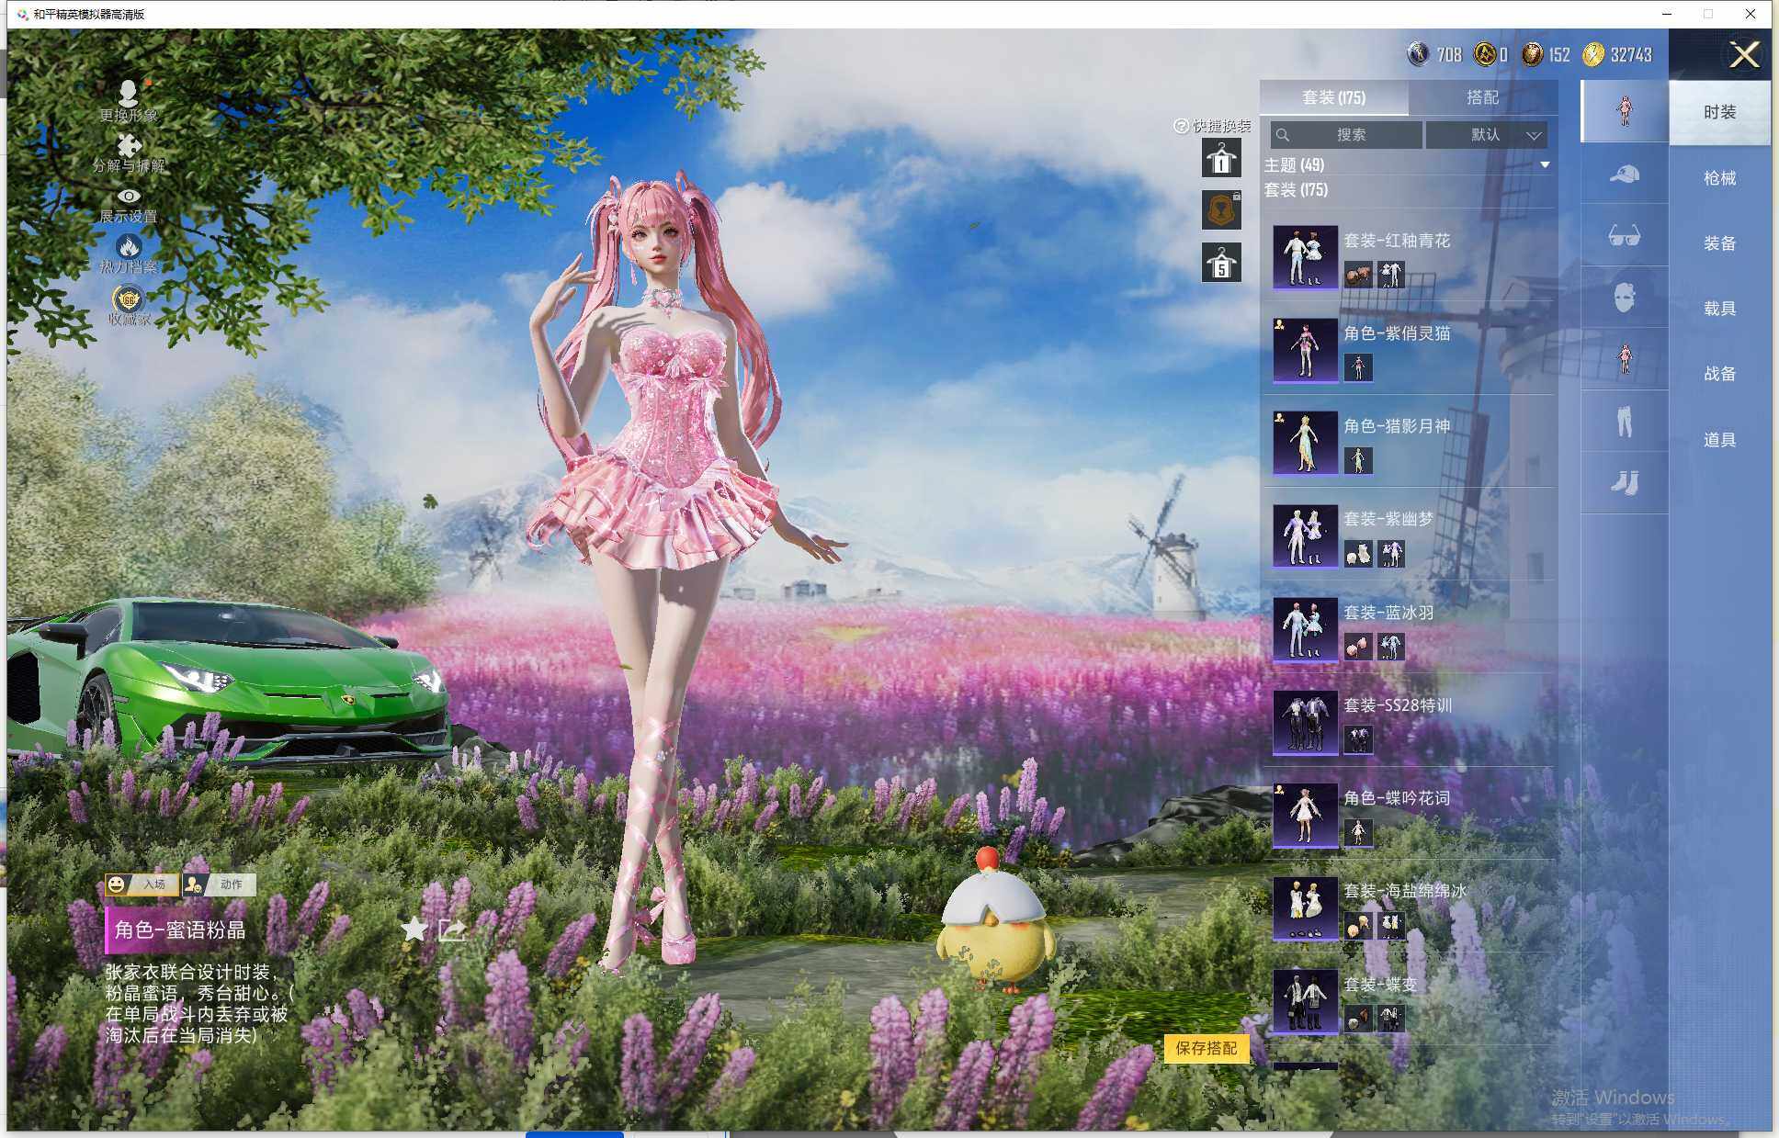
Task: Select the face mask category icon
Action: [1624, 298]
